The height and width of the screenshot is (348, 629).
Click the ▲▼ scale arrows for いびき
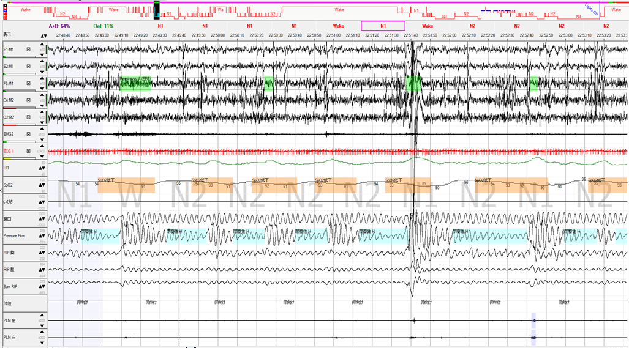pos(42,202)
